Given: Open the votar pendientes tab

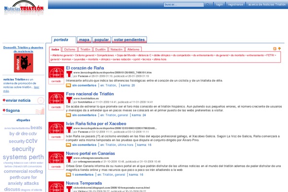Looking at the screenshot, I should [129, 40].
